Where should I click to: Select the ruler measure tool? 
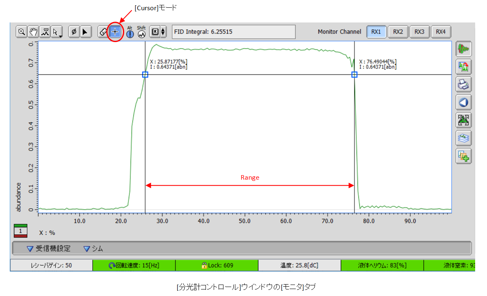point(104,32)
